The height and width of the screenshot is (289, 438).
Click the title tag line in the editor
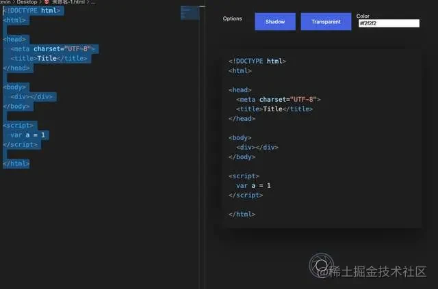pyautogui.click(x=49, y=58)
